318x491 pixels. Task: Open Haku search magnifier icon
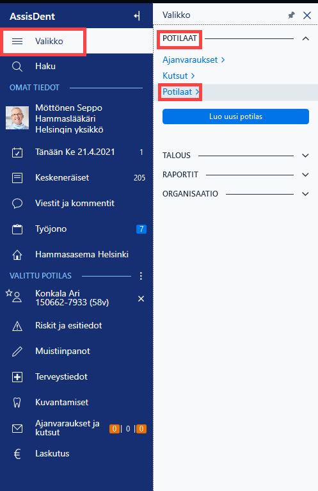[17, 67]
